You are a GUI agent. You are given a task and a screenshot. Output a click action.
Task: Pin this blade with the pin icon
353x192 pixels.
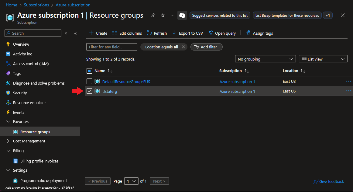point(153,15)
